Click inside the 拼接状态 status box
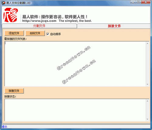Image resolution: width=152 pixels, height=130 pixels. click(75, 110)
